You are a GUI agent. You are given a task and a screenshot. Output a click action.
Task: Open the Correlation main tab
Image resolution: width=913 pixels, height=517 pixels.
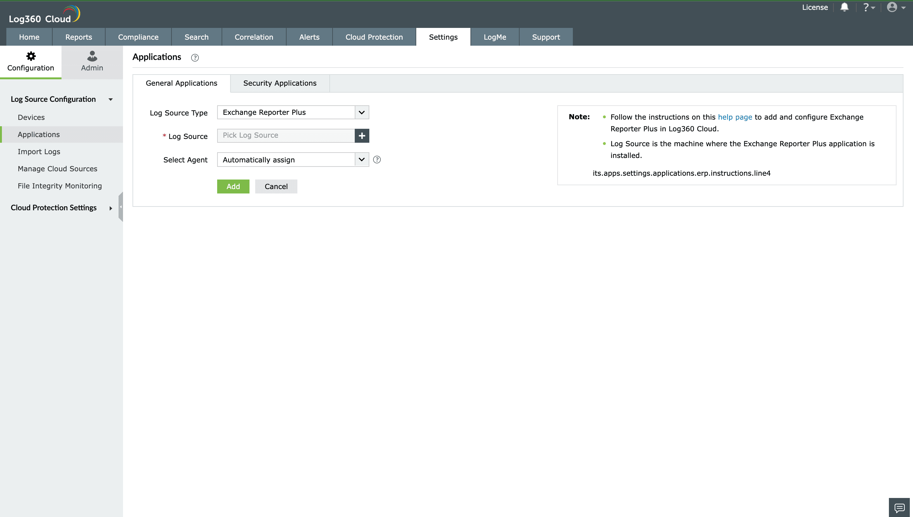pos(254,37)
